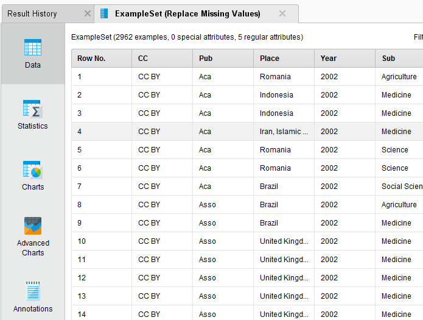Screen dimensions: 423x320
Task: Open the Advanced Charts view icon
Action: point(33,226)
